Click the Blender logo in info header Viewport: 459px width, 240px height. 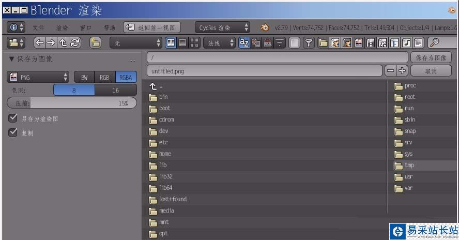[x=265, y=27]
